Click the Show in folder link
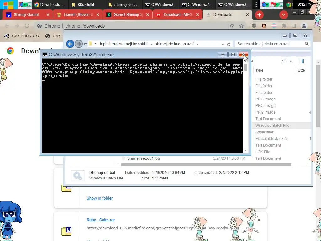 point(100,198)
